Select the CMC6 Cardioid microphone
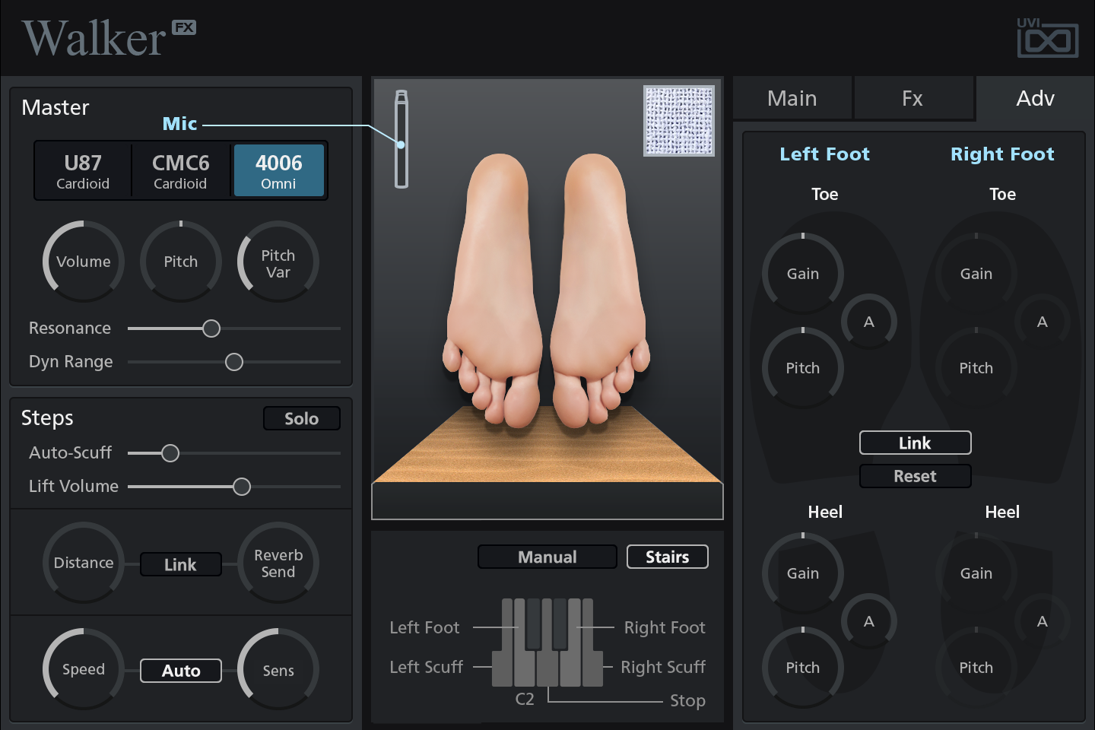This screenshot has height=730, width=1095. pyautogui.click(x=180, y=171)
